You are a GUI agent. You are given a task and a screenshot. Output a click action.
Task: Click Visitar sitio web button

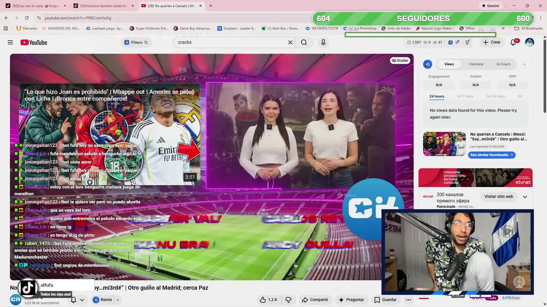pos(498,197)
